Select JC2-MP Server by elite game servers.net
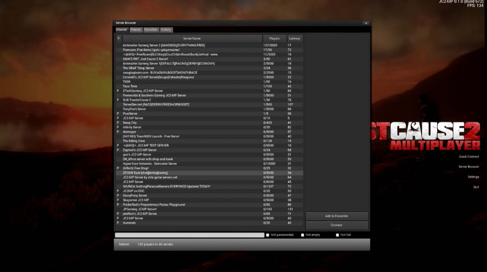Screen dimensions: 487x272 [x=209, y=177]
